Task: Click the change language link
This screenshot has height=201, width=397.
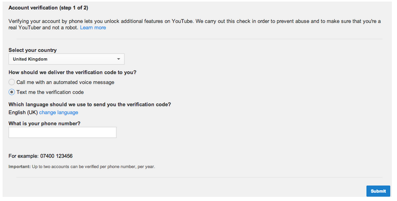Action: pos(58,113)
